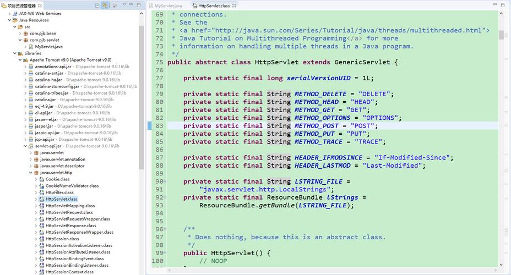Click the servlet-api.jar jar icon
The width and height of the screenshot is (511, 275).
[31, 146]
